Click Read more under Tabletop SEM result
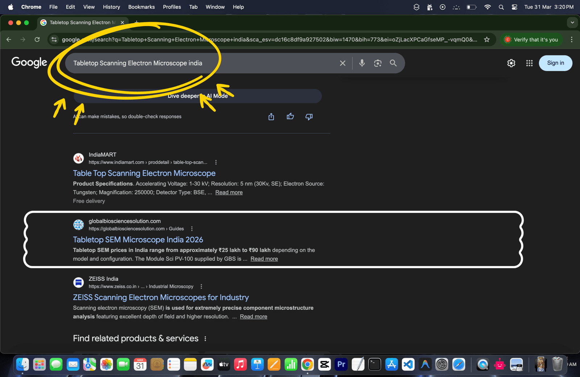 [x=264, y=259]
